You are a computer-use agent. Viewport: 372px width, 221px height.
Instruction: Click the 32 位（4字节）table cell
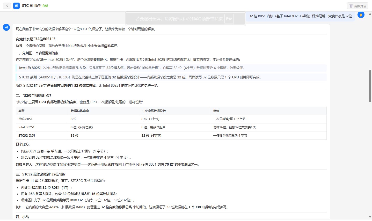175,136
